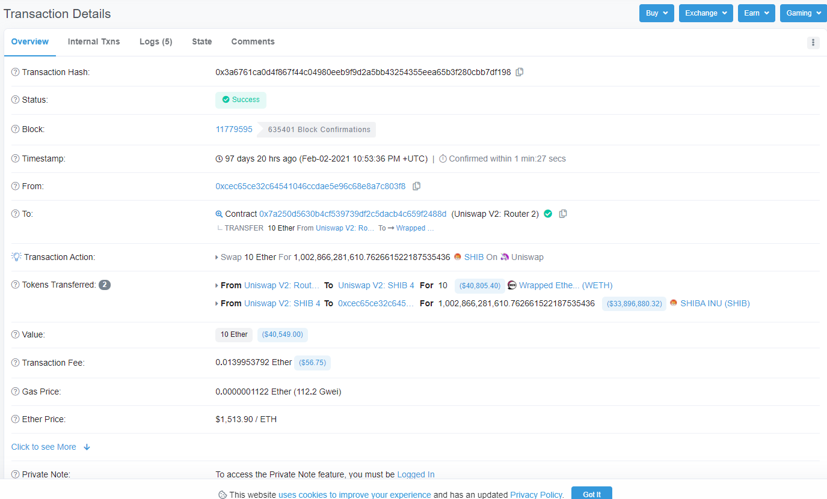827x499 pixels.
Task: Click help icon beside Tokens Transferred
Action: pos(16,285)
